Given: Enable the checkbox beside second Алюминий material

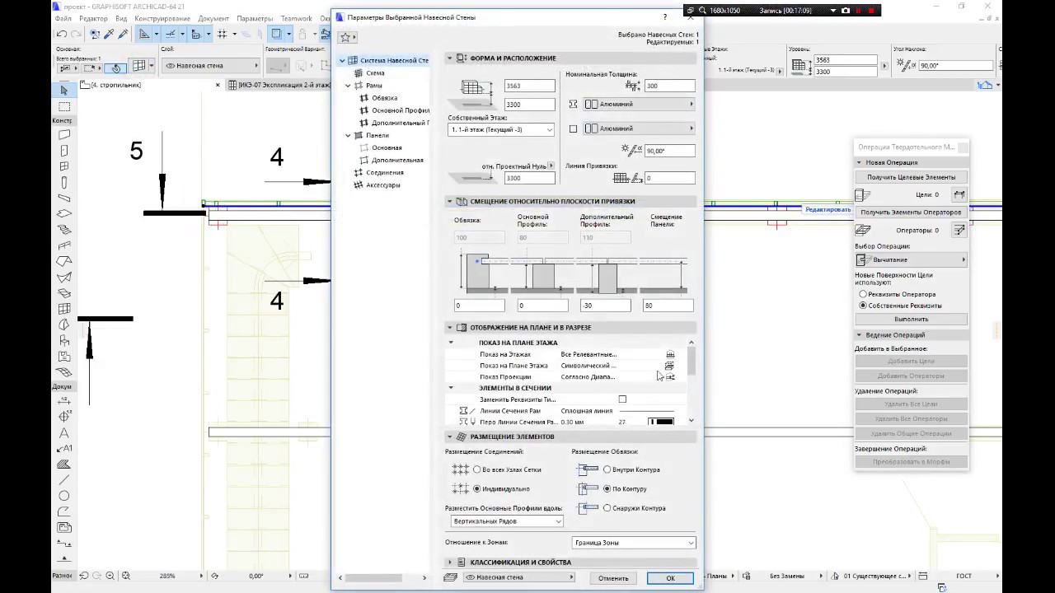Looking at the screenshot, I should click(x=574, y=128).
